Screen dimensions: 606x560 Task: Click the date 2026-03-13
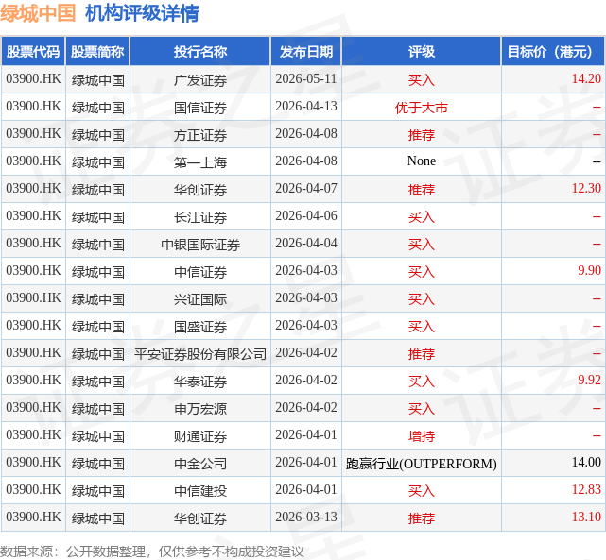[306, 518]
